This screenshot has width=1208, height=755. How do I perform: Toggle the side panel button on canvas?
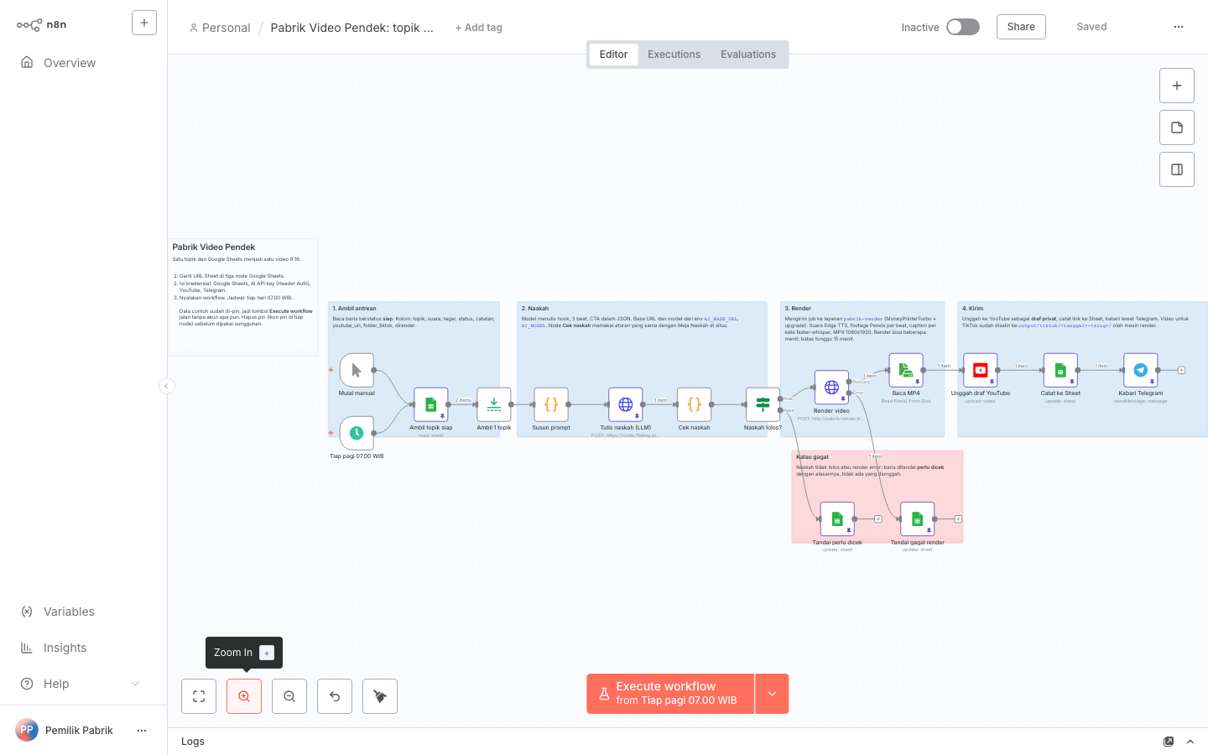point(1177,169)
